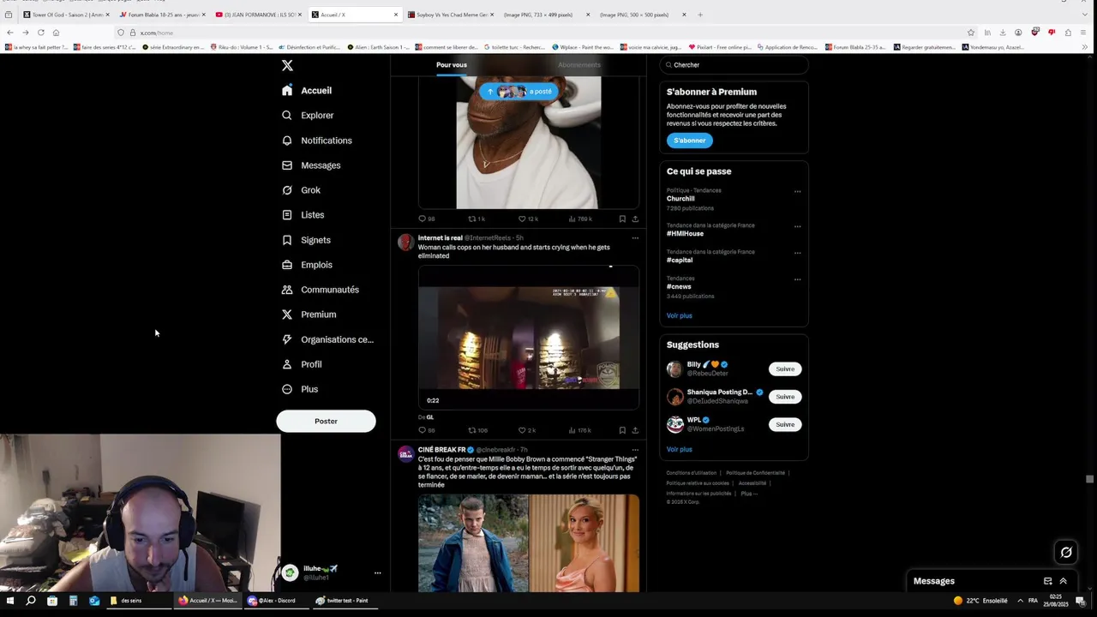Expand the footer Plus links
Image resolution: width=1097 pixels, height=617 pixels.
pos(749,494)
